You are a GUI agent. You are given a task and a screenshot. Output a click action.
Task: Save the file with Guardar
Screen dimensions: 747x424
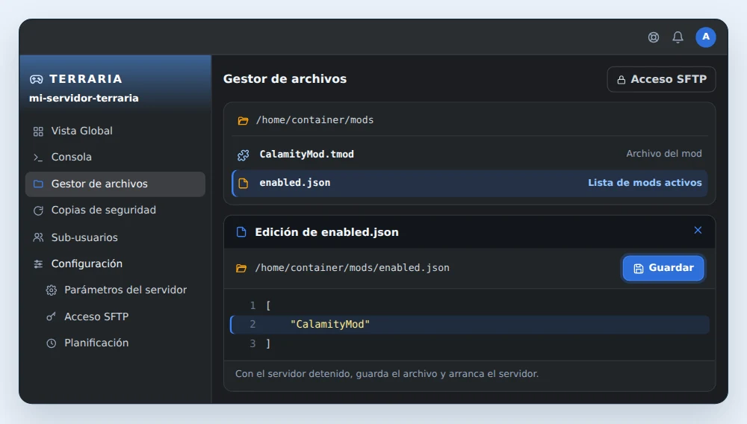click(x=663, y=268)
